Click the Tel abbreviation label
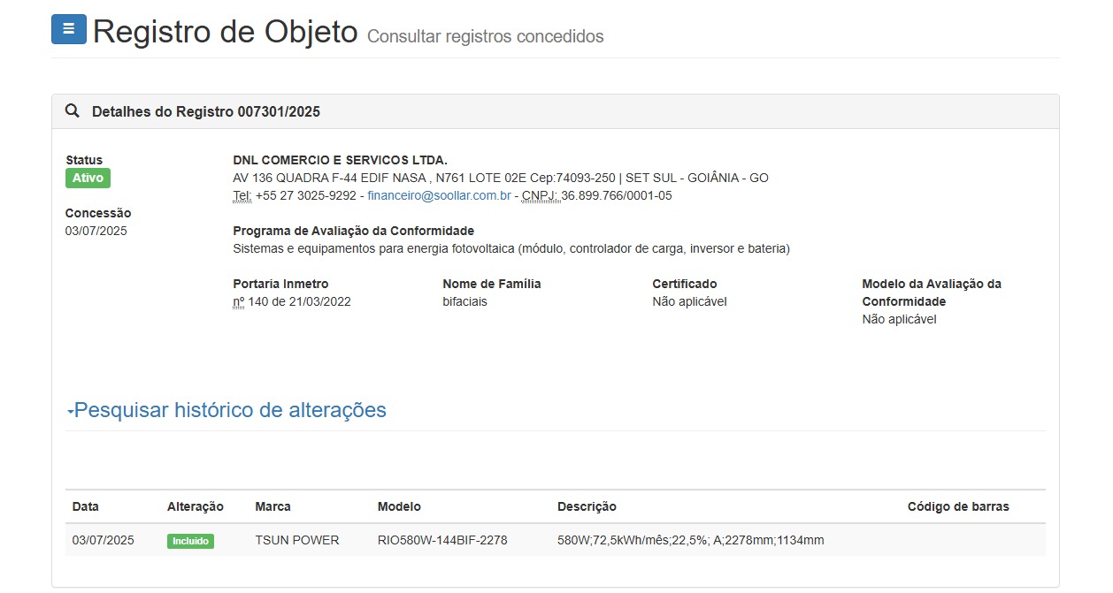The width and height of the screenshot is (1113, 593). pos(242,195)
